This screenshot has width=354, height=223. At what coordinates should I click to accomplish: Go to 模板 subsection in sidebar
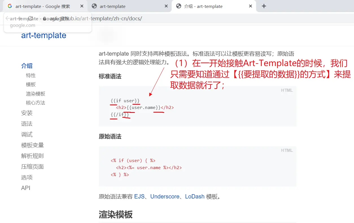31,84
